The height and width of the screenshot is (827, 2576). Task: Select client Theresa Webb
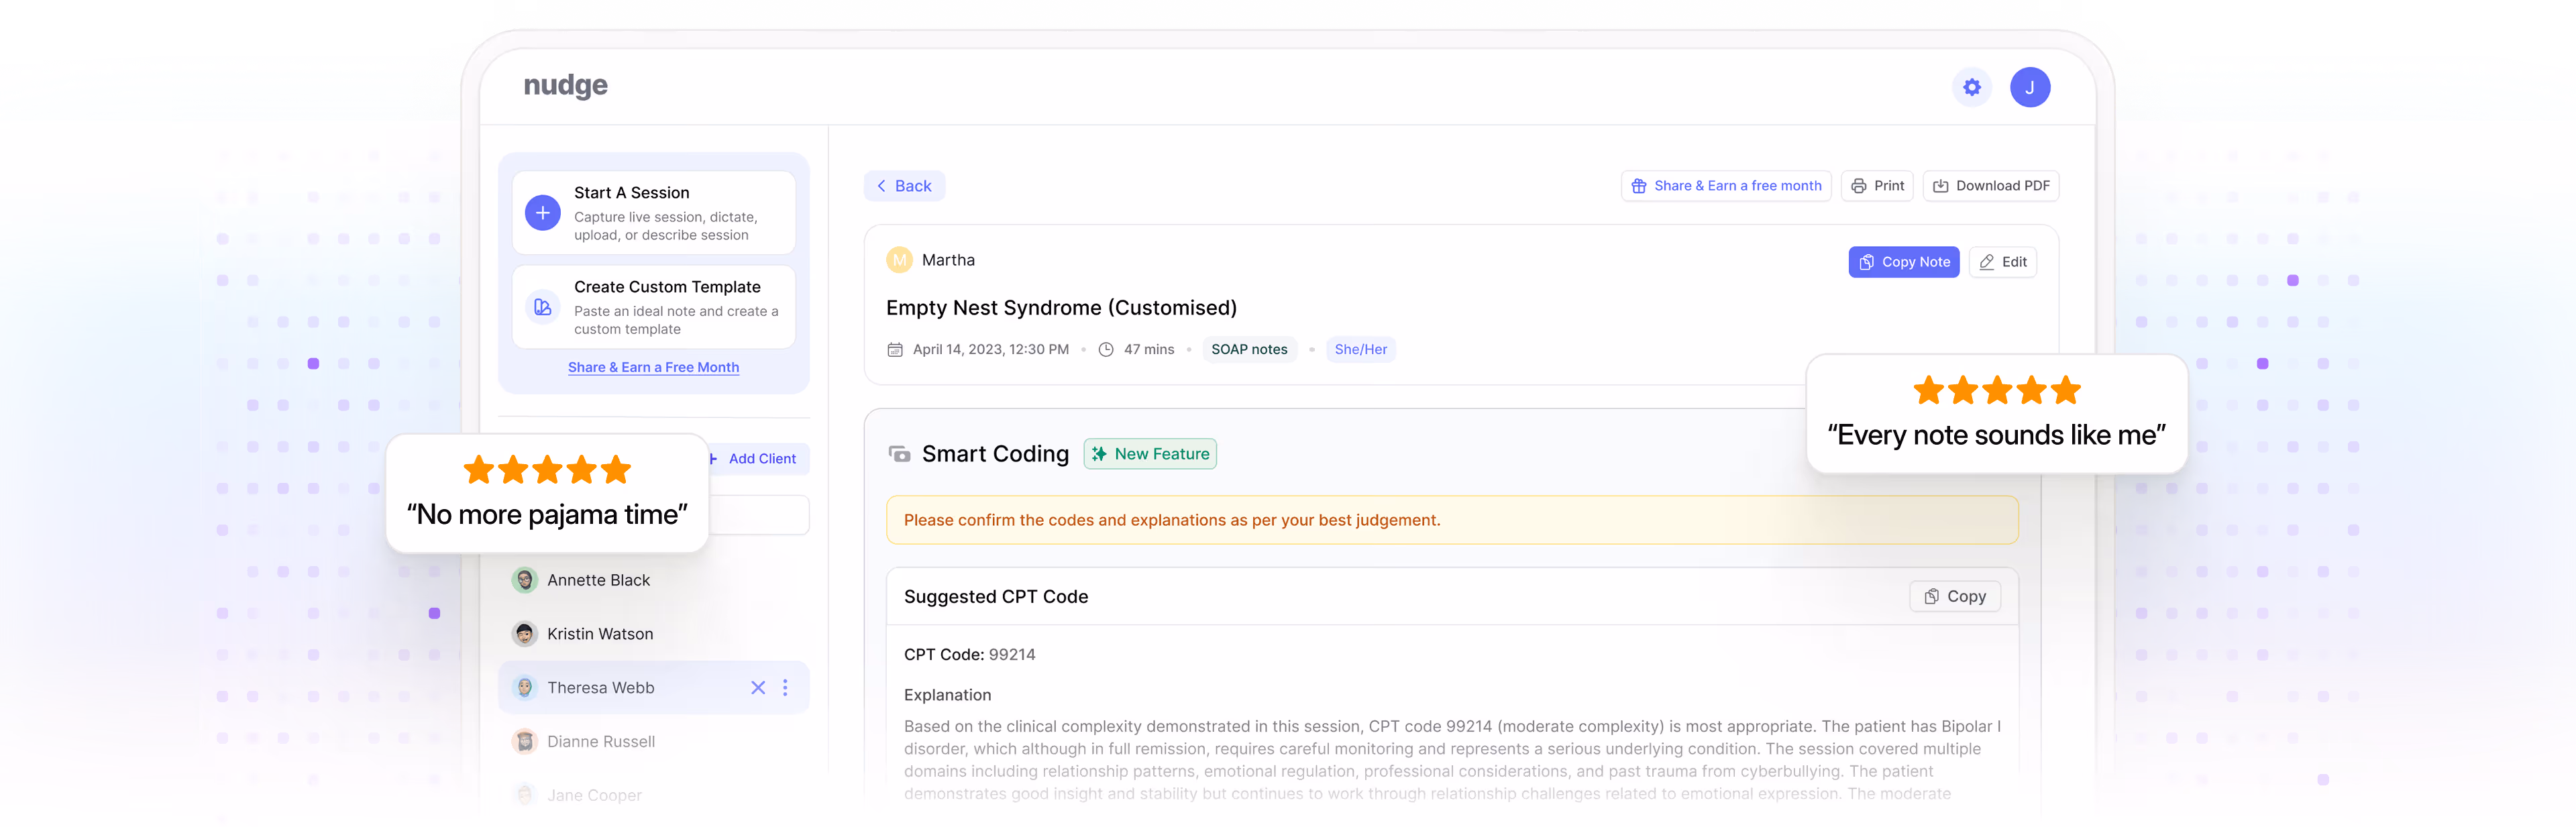click(653, 688)
